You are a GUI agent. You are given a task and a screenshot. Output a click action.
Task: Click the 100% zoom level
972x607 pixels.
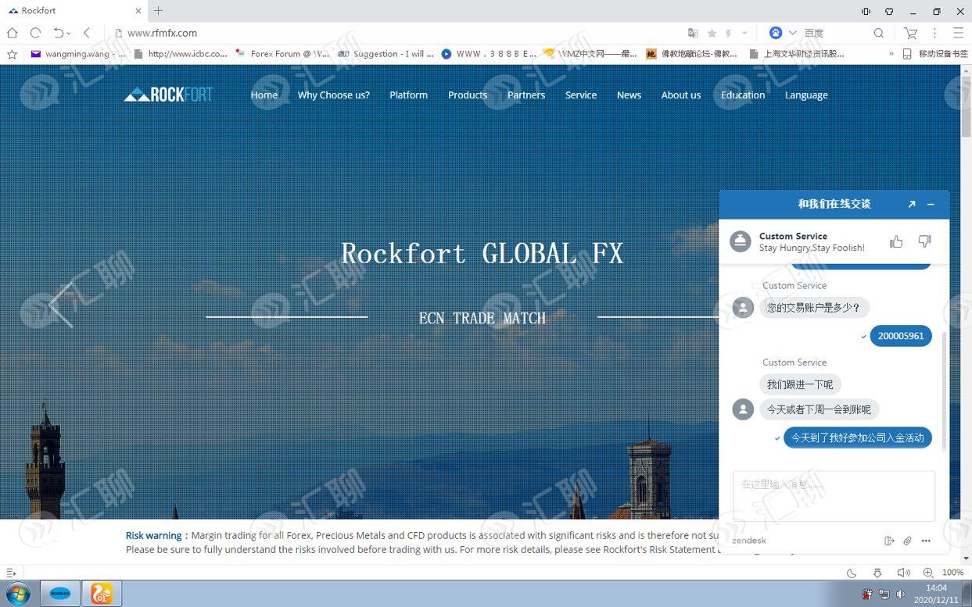pos(952,573)
